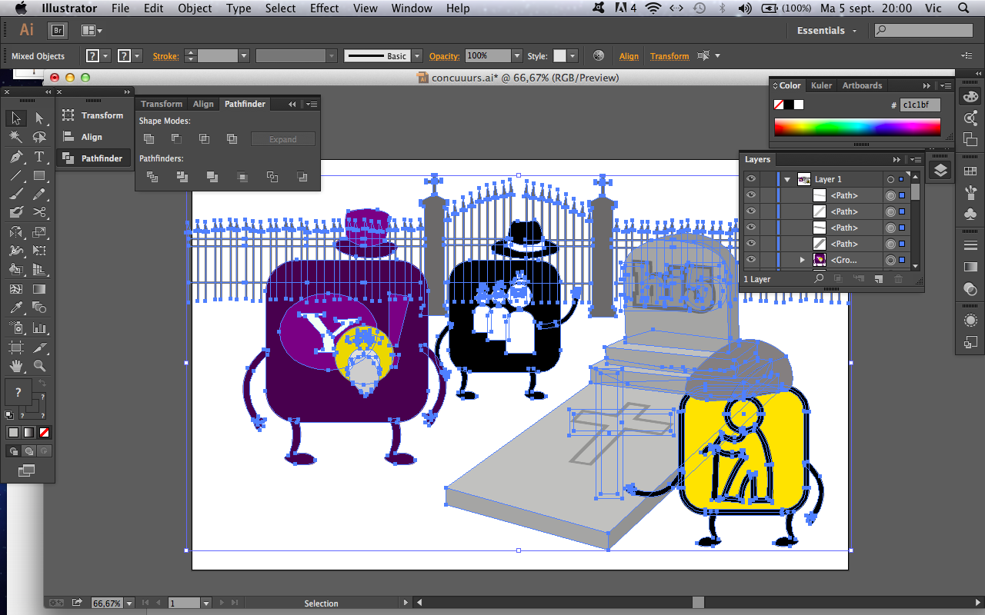Open the Symbols panel from dock

click(970, 215)
